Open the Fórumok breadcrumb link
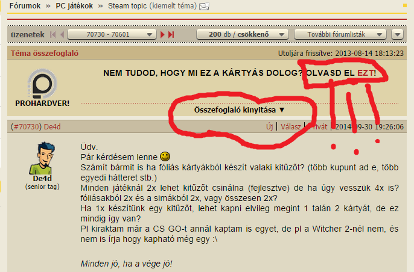Image resolution: width=414 pixels, height=272 pixels. click(x=25, y=6)
